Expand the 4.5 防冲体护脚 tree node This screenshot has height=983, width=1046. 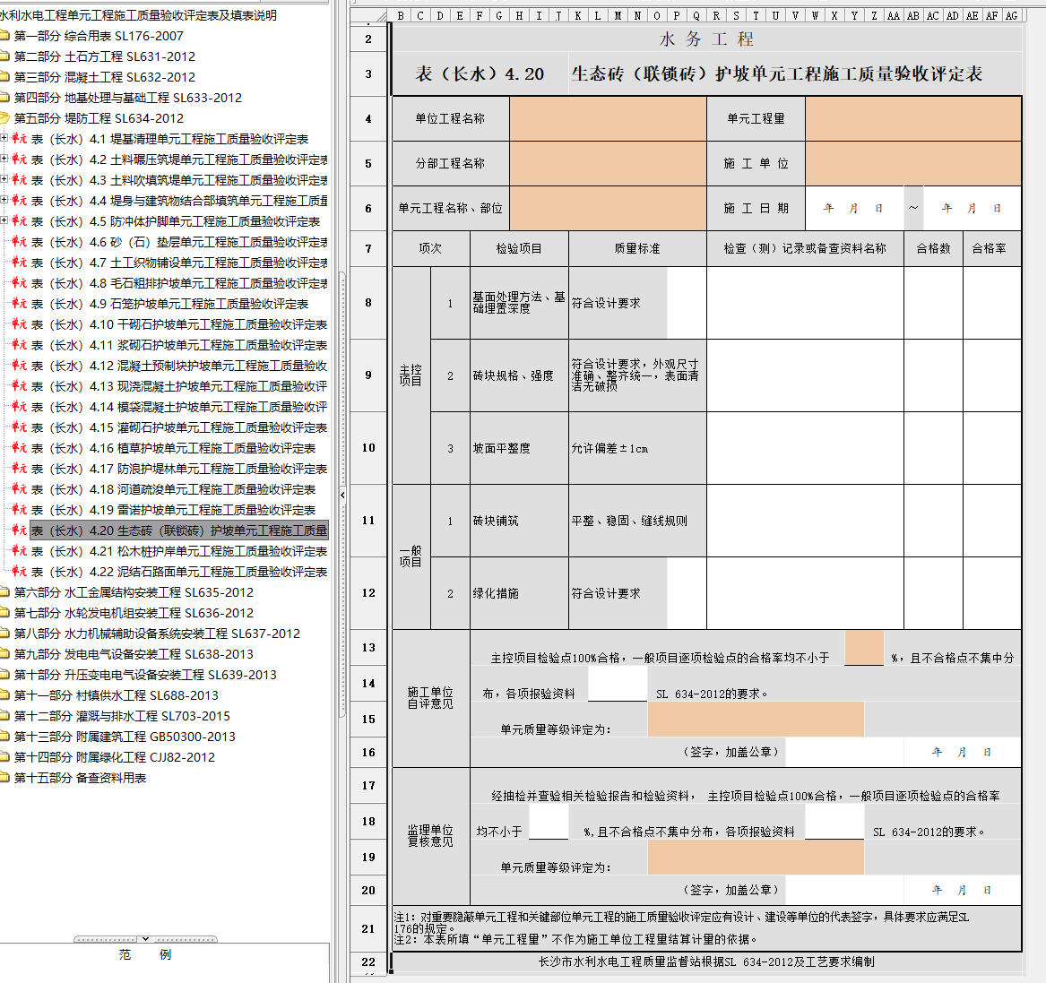tap(4, 221)
